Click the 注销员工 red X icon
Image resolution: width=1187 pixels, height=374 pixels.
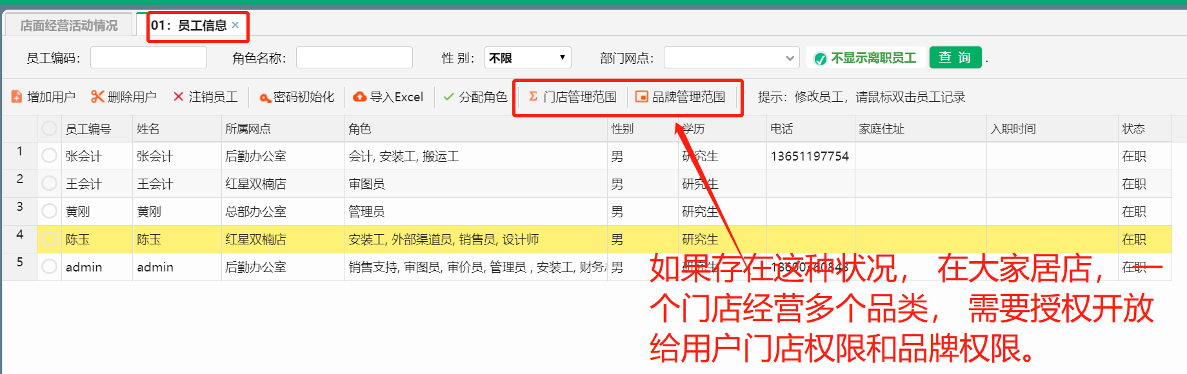tap(179, 97)
